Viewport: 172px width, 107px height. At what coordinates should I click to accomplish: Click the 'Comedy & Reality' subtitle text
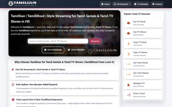[x=139, y=55]
